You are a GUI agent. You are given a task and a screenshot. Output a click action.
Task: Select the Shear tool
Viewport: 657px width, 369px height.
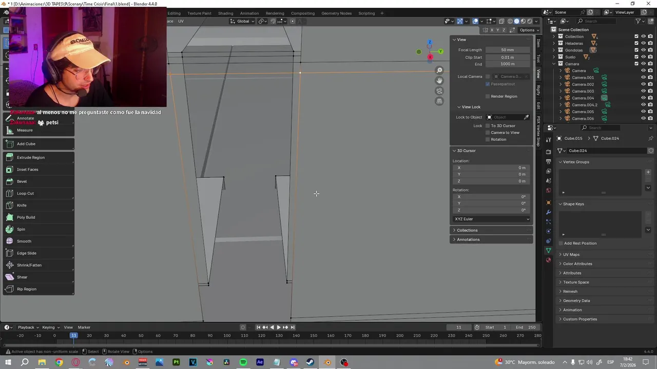tap(38, 277)
